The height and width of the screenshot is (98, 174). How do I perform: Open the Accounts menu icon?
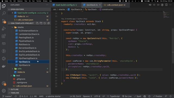coord(4,83)
